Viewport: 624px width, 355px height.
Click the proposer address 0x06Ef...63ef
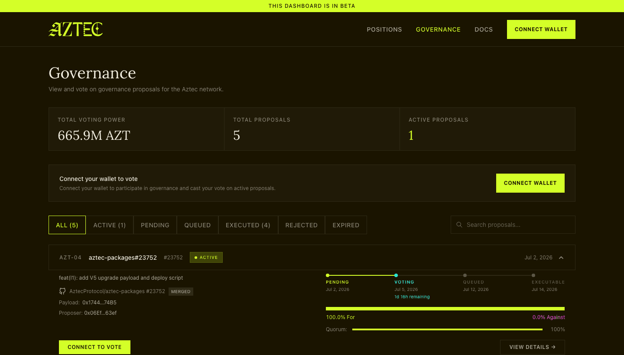[x=101, y=313]
